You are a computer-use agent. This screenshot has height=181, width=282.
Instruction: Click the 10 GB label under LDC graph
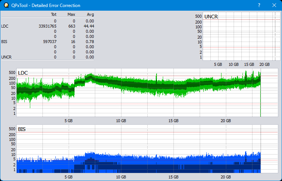(x=121, y=121)
